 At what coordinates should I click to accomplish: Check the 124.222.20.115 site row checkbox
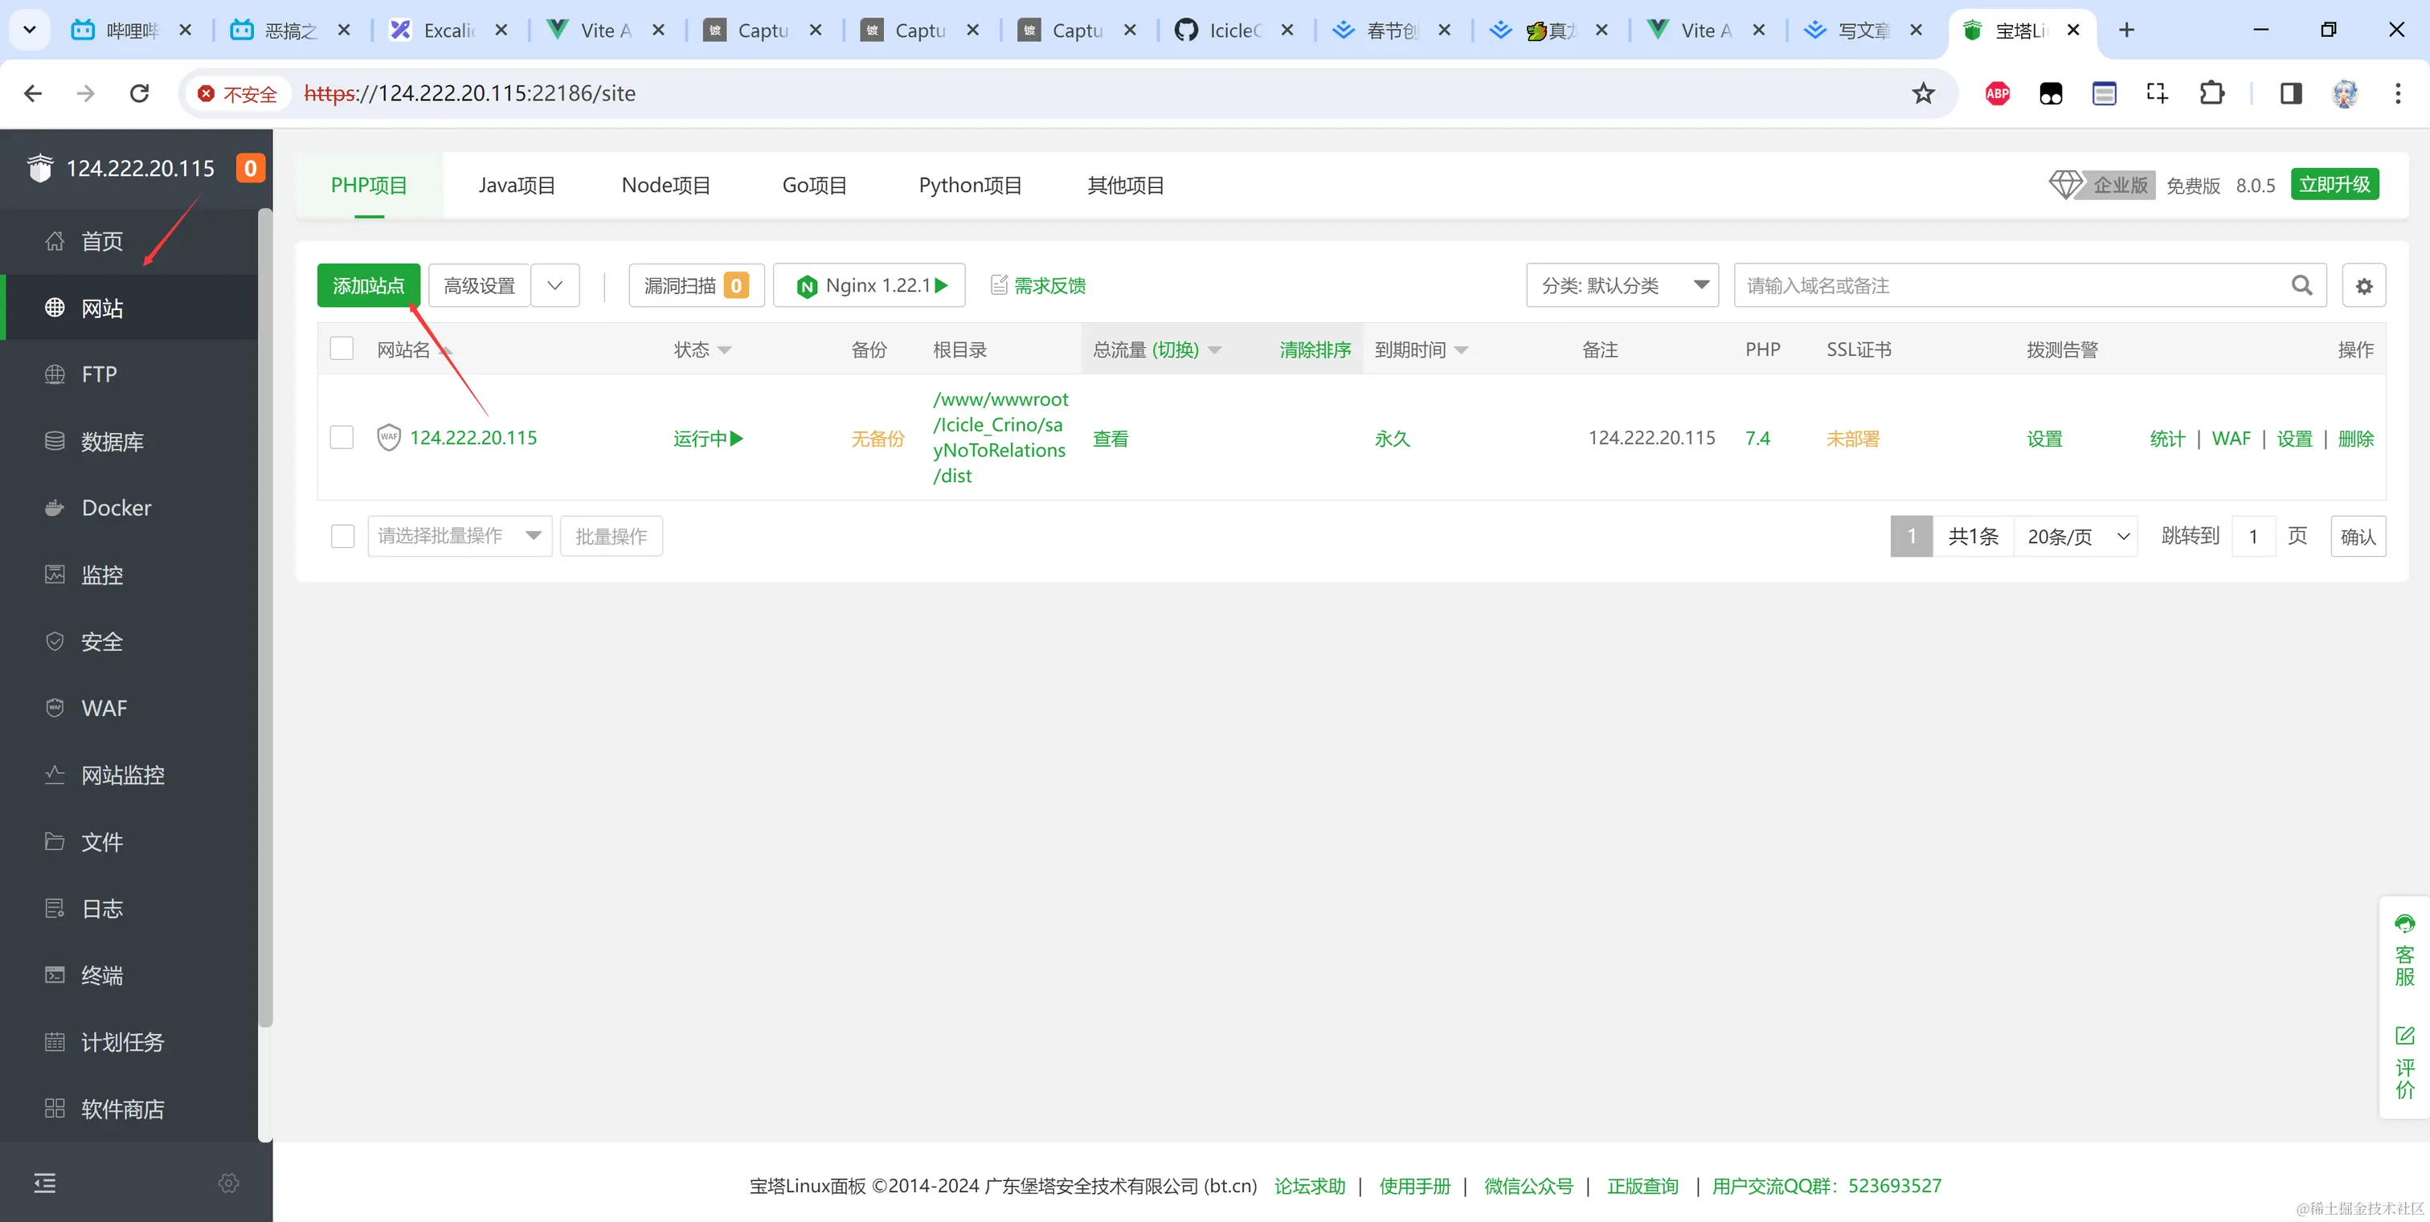click(342, 438)
